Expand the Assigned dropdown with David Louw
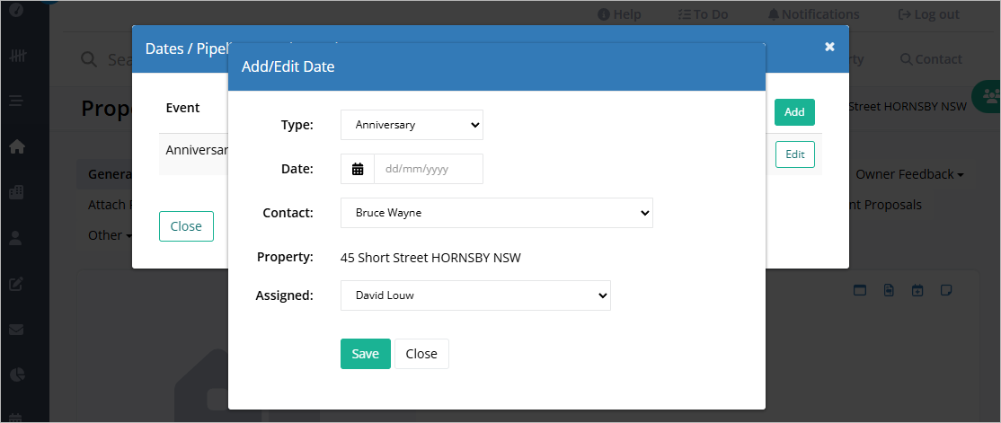This screenshot has height=423, width=1001. point(475,295)
